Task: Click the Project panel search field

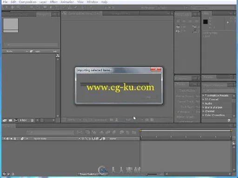Action: click(31, 45)
